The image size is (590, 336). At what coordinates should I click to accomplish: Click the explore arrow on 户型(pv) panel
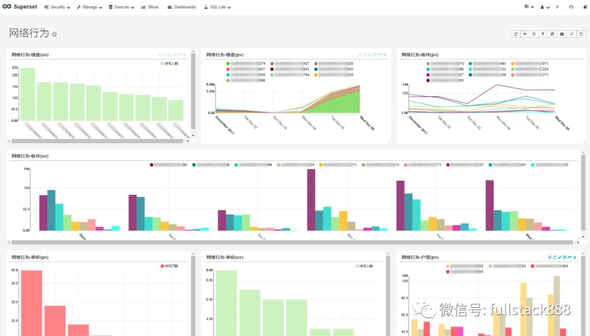(x=570, y=257)
